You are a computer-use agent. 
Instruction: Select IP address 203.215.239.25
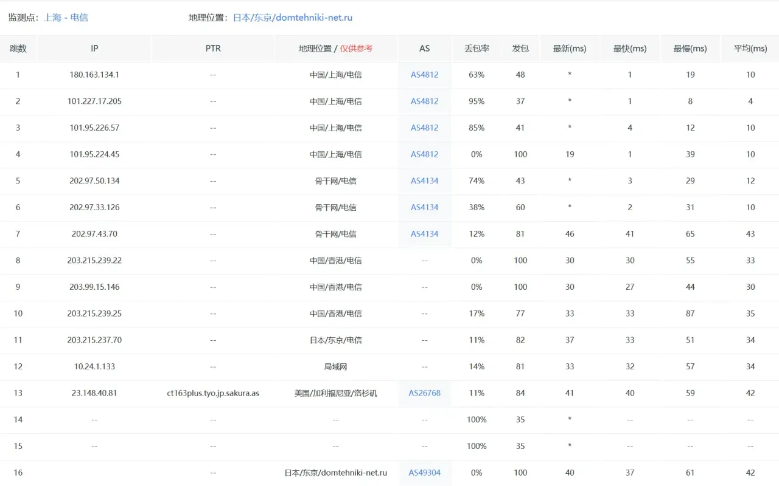click(94, 313)
